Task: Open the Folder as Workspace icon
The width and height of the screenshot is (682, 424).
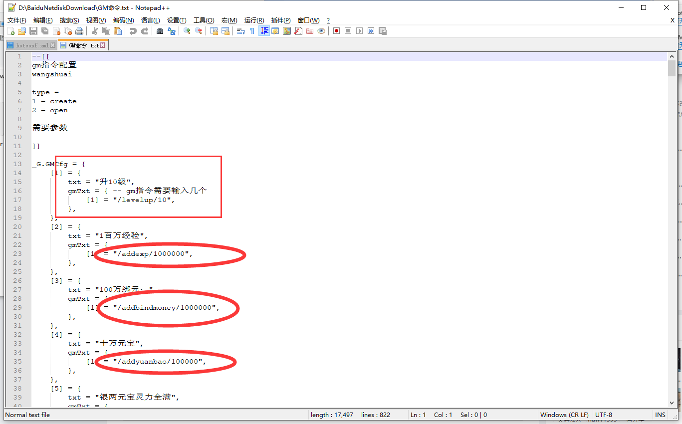Action: pos(310,31)
